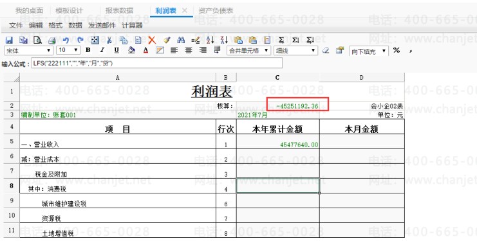The height and width of the screenshot is (241, 477).
Task: Click the red X delete icon
Action: point(152,40)
